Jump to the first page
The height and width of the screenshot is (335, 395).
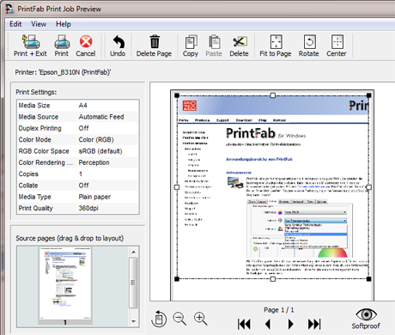click(244, 324)
